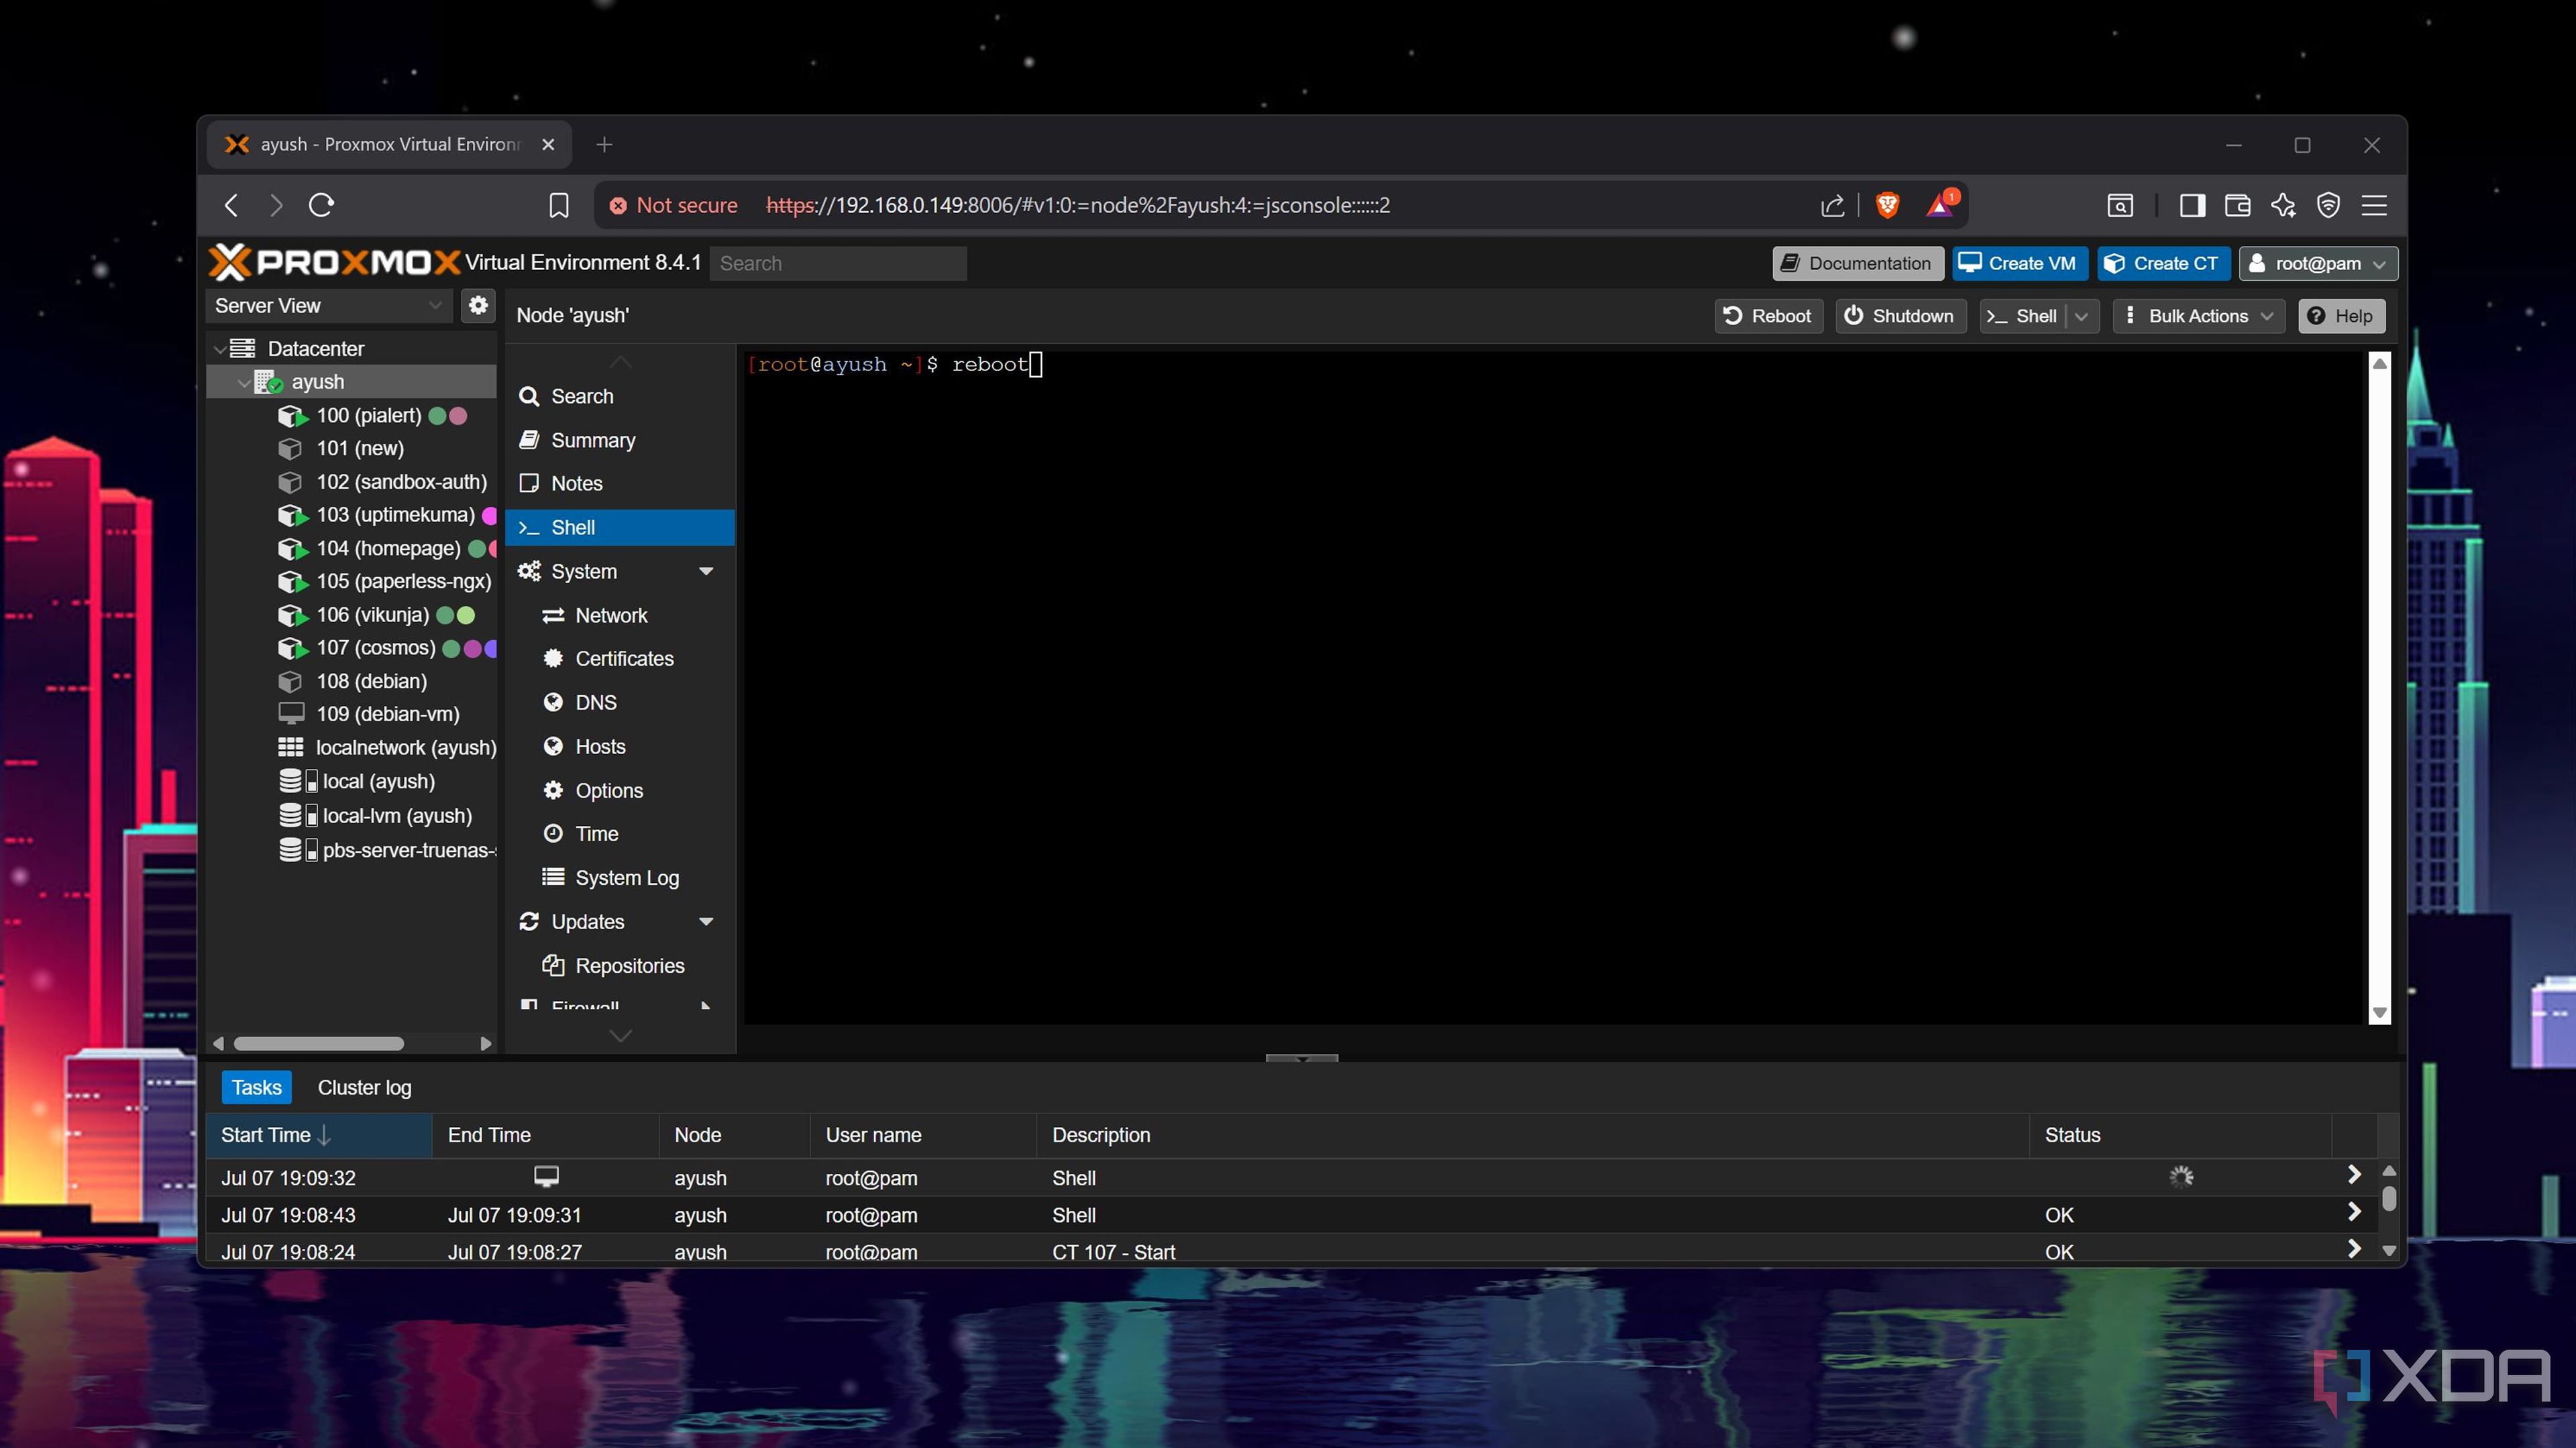Expand the Bulk Actions dropdown
This screenshot has width=2576, height=1448.
tap(2198, 316)
